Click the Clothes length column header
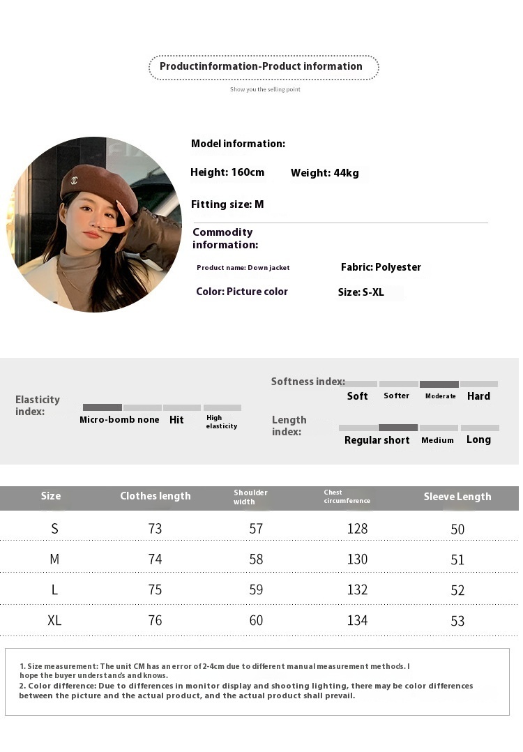 click(155, 496)
